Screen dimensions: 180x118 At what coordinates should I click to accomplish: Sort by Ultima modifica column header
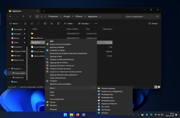coord(72,29)
